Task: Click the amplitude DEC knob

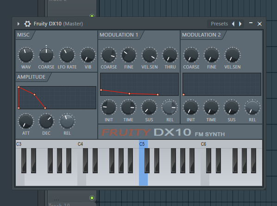Action: click(46, 121)
